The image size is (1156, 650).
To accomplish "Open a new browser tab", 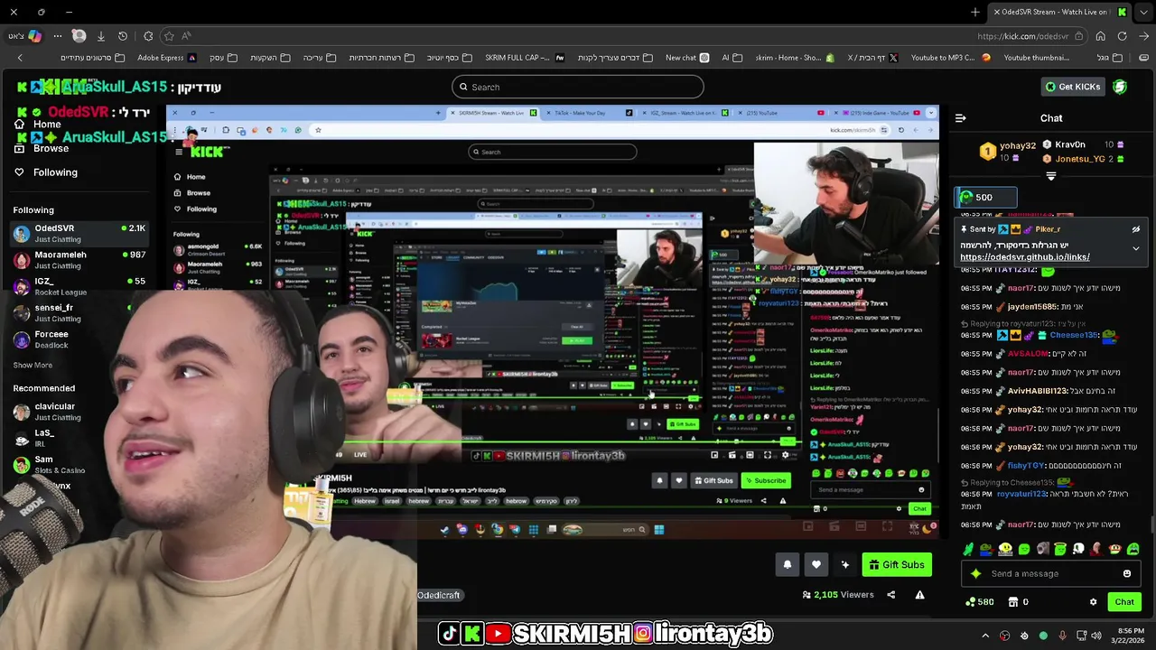I will pos(975,12).
